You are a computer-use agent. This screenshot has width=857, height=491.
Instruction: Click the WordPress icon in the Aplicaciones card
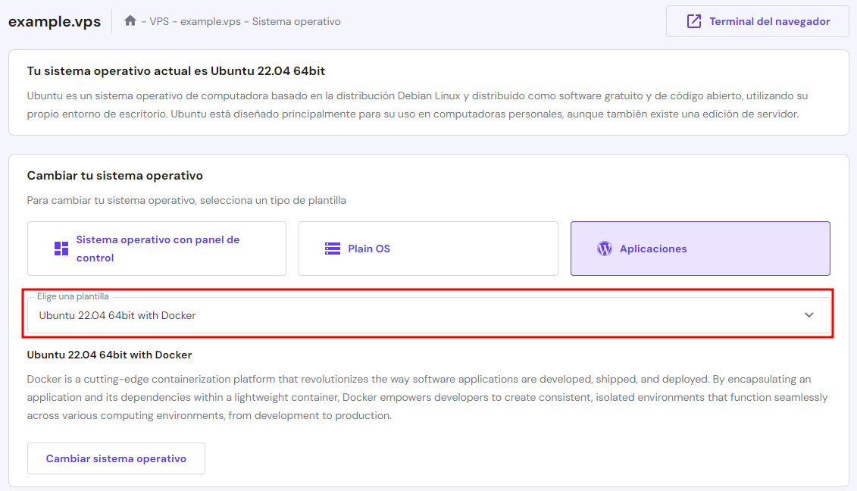604,248
